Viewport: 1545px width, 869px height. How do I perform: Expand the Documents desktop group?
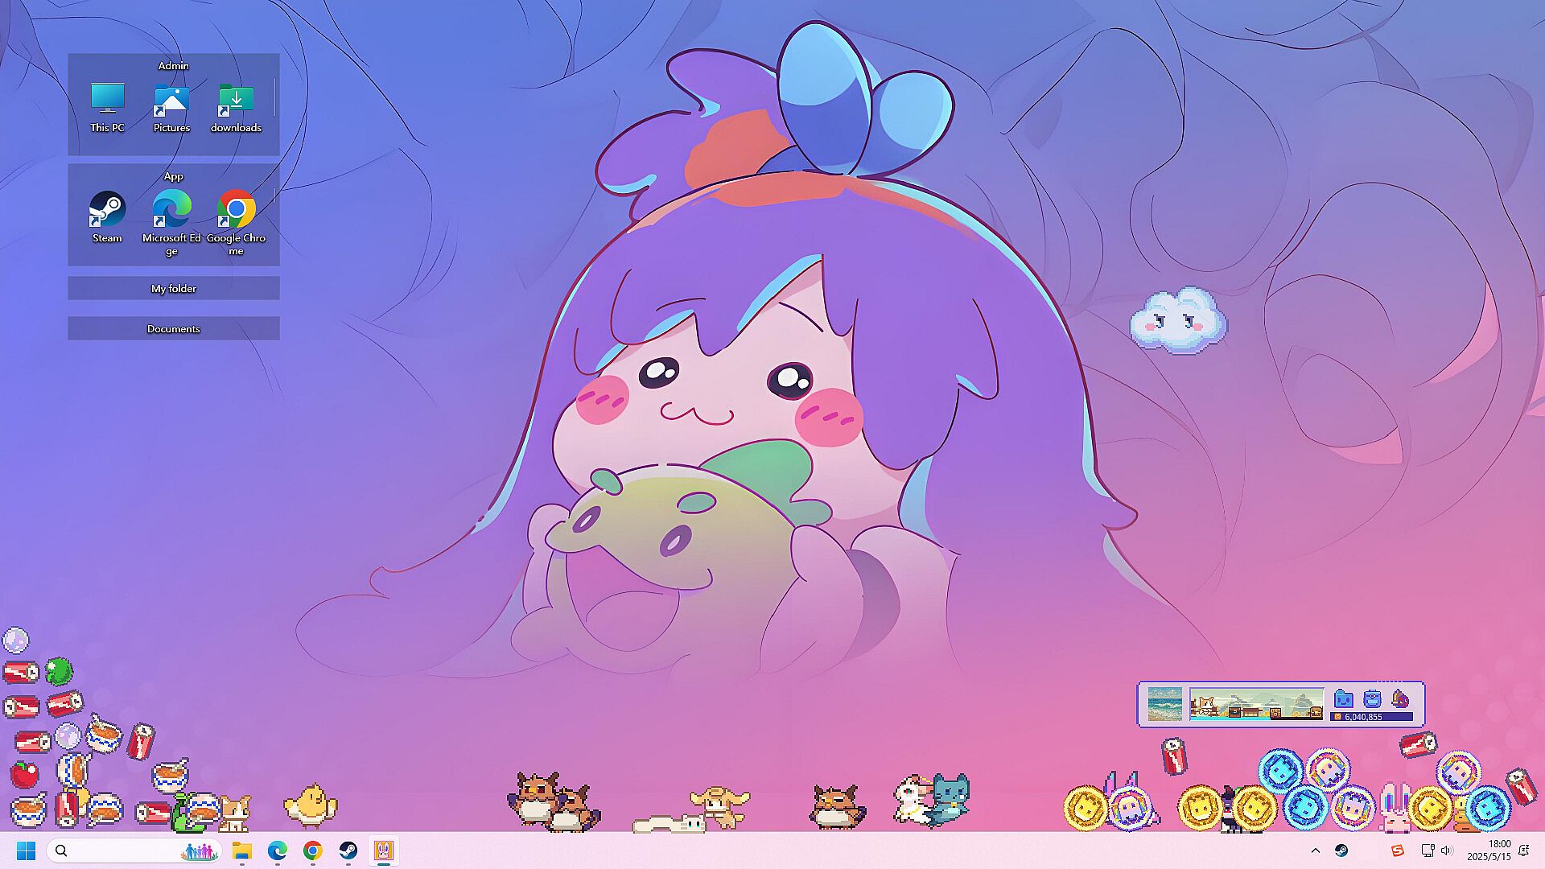coord(173,328)
